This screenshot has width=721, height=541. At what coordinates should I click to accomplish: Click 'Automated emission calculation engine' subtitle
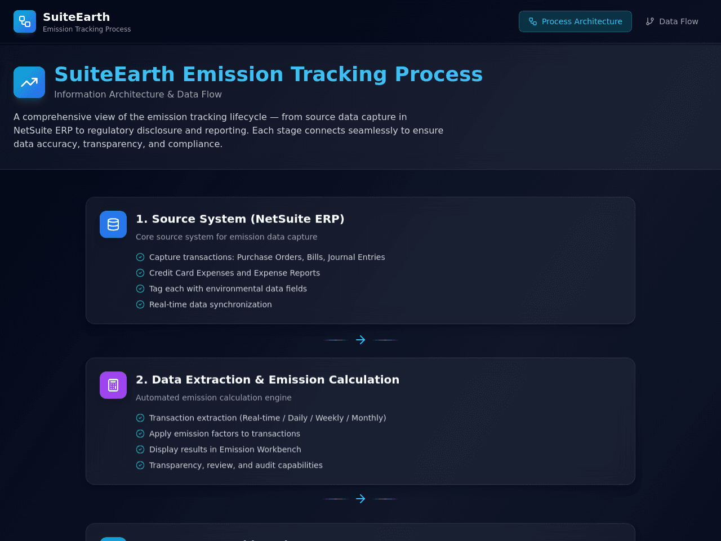pyautogui.click(x=213, y=397)
